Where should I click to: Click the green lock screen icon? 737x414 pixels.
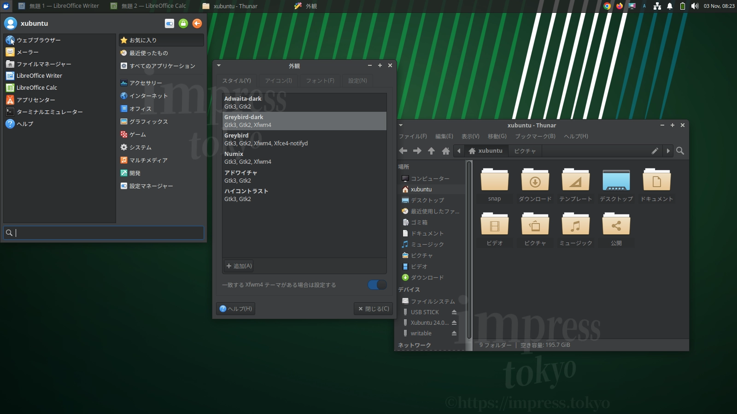tap(183, 23)
